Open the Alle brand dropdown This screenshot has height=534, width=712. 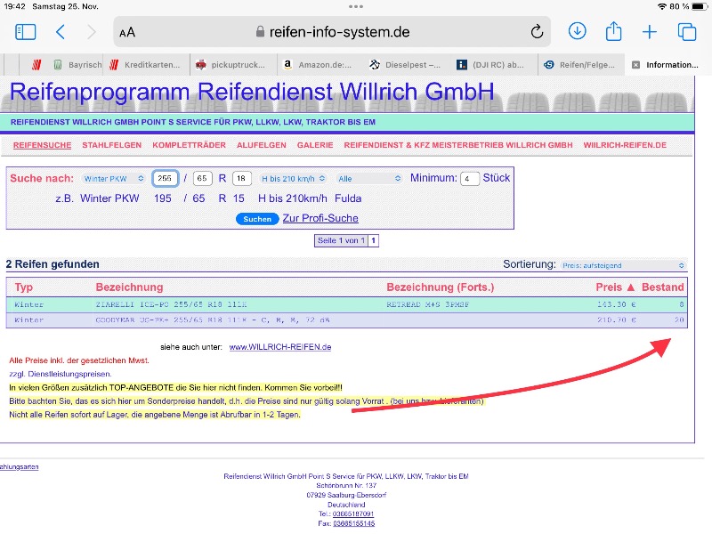pyautogui.click(x=368, y=179)
